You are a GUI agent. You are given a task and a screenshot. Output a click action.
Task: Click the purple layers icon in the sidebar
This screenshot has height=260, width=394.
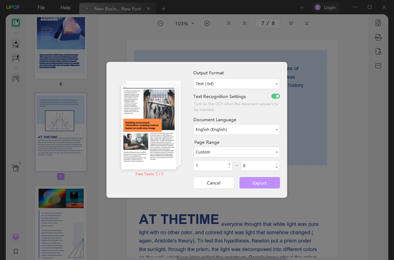(x=15, y=237)
